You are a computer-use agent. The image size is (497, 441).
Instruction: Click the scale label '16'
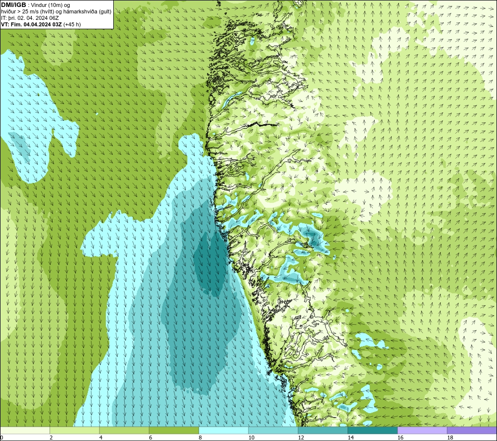(400, 438)
